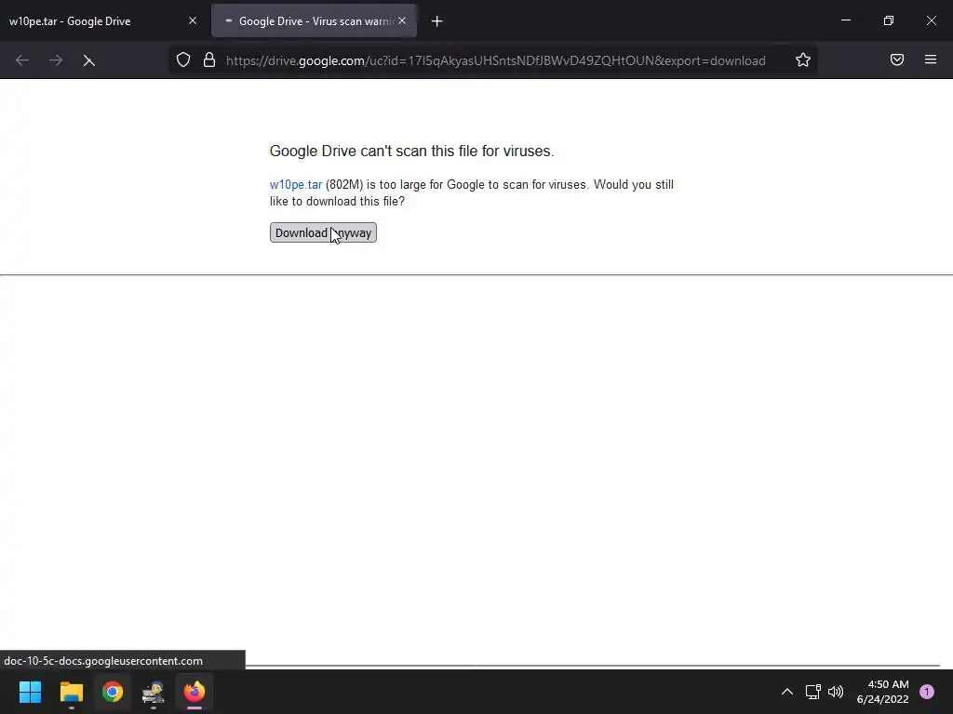The image size is (953, 714).
Task: Open the clock showing 4:50 AM
Action: 882,692
